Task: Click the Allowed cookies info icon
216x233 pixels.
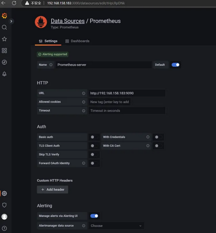Action: 84,102
